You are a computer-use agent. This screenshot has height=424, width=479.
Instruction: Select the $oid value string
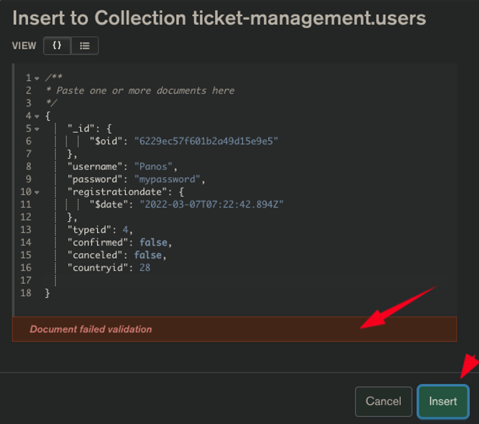point(206,141)
